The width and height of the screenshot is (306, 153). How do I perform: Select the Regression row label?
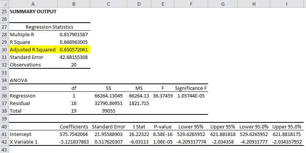[x=33, y=96]
